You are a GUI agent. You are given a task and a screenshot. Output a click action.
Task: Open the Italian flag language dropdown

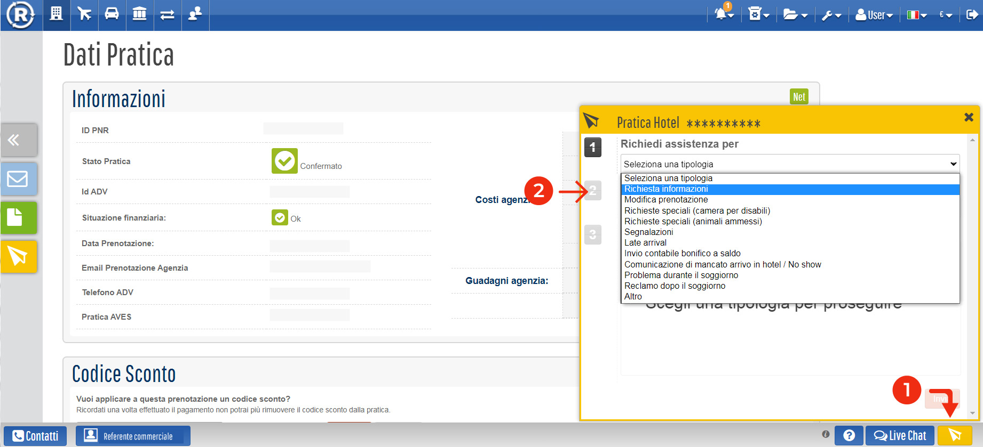point(917,15)
